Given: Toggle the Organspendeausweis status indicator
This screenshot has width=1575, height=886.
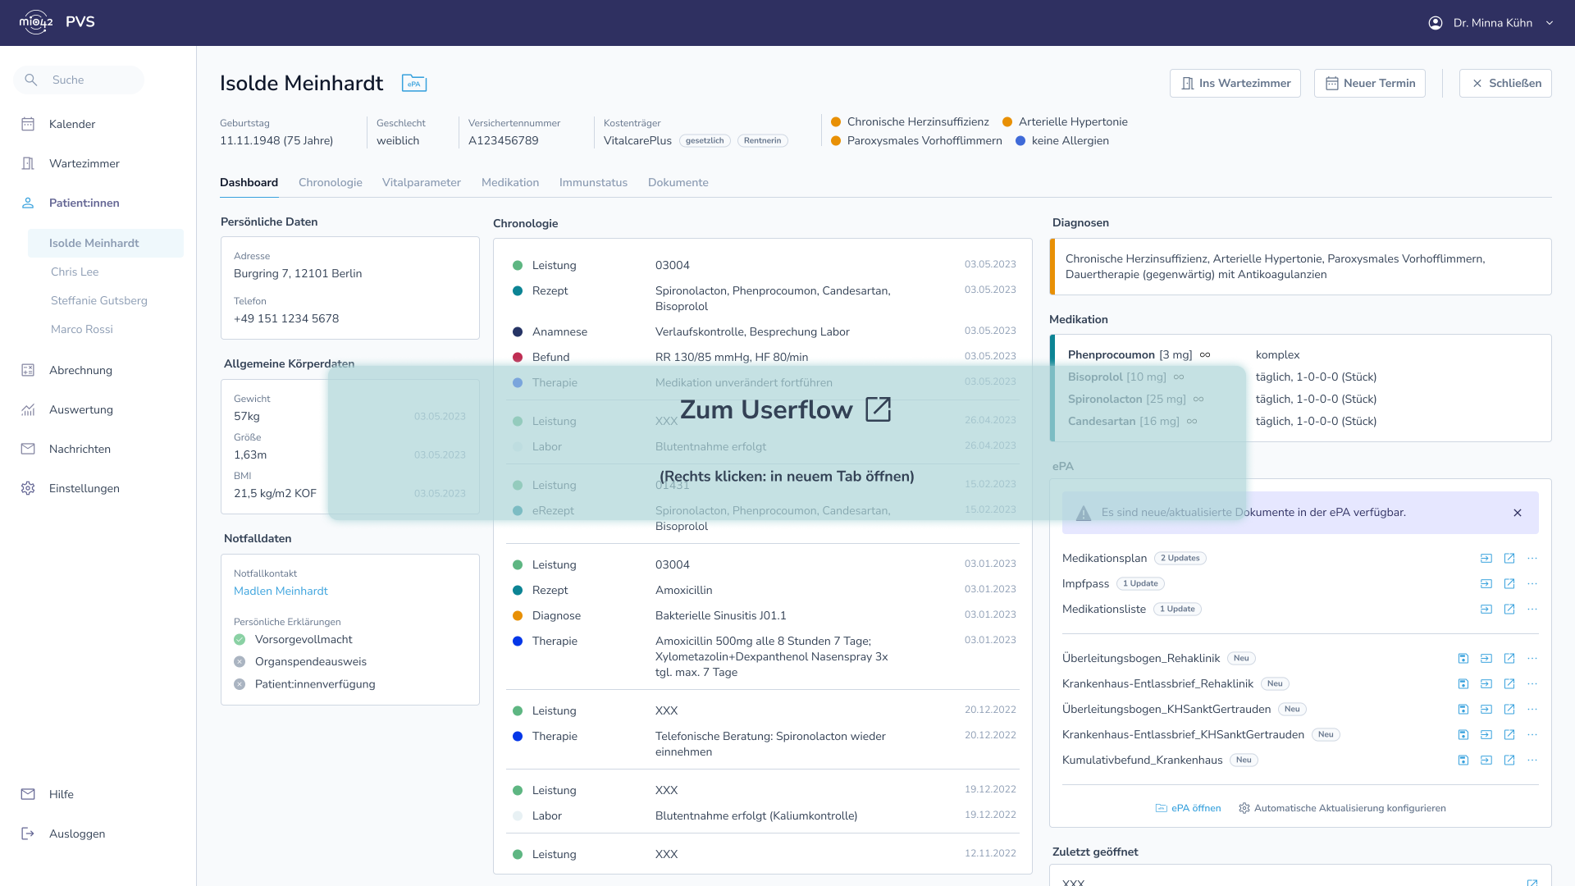Looking at the screenshot, I should (x=240, y=662).
